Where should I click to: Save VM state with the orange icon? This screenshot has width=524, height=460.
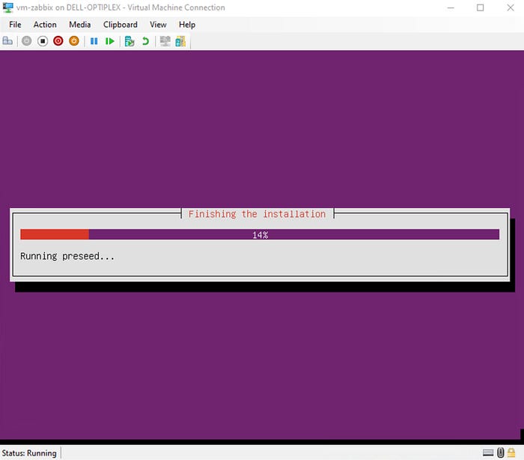[x=74, y=41]
